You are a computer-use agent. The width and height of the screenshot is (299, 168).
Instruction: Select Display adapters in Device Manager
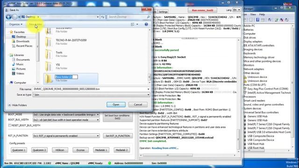(x=253, y=42)
